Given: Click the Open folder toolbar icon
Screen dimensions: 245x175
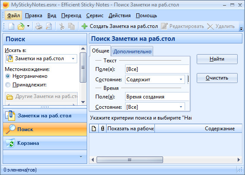Looking at the screenshot, I should pyautogui.click(x=21, y=26).
